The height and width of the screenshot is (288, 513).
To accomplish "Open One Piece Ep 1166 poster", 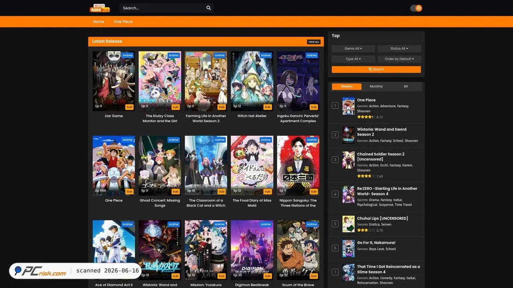I will pyautogui.click(x=113, y=166).
